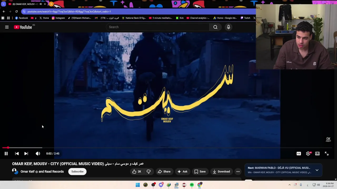337x189 pixels.
Task: Like the video (2K)
Action: pos(137,171)
